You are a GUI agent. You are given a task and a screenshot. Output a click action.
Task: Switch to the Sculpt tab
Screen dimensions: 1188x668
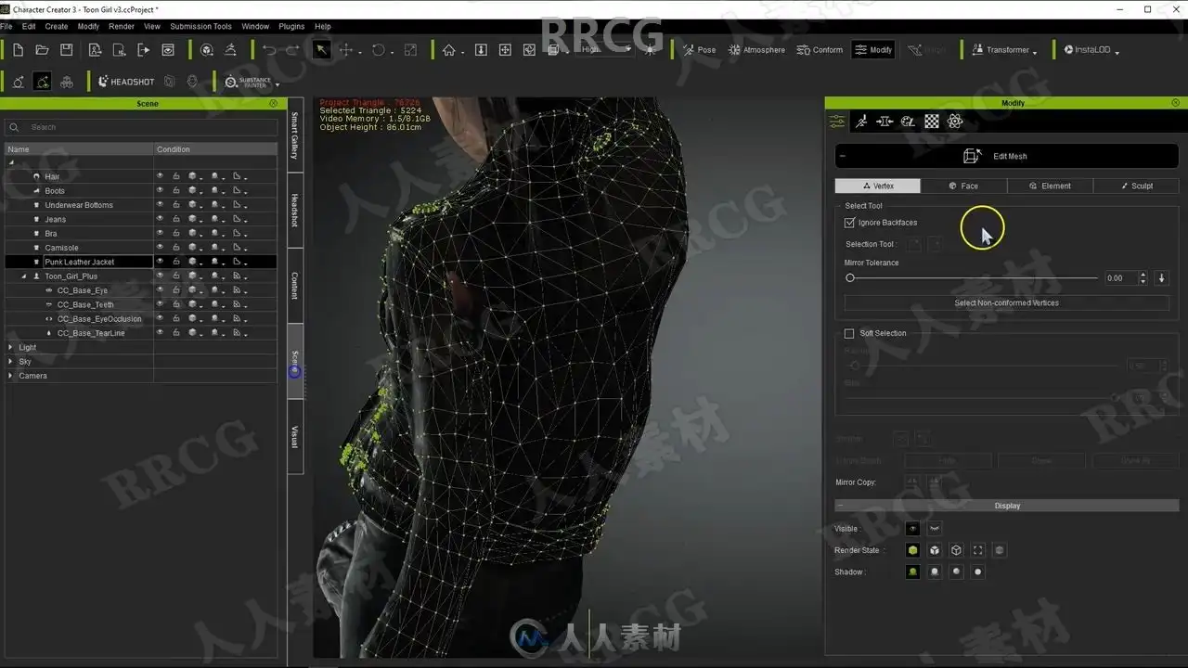coord(1136,186)
